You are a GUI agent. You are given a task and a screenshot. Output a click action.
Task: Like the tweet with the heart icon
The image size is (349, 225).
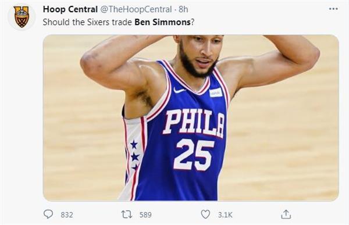(205, 215)
